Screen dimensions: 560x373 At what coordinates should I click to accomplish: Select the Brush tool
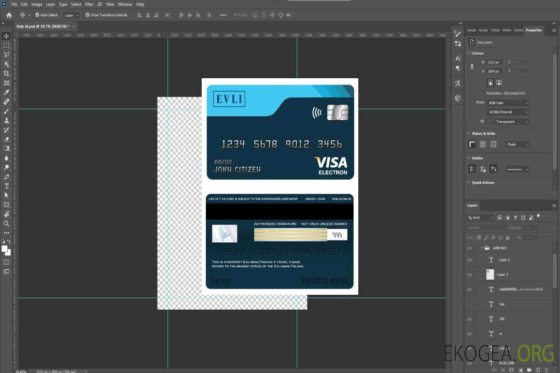(x=6, y=111)
